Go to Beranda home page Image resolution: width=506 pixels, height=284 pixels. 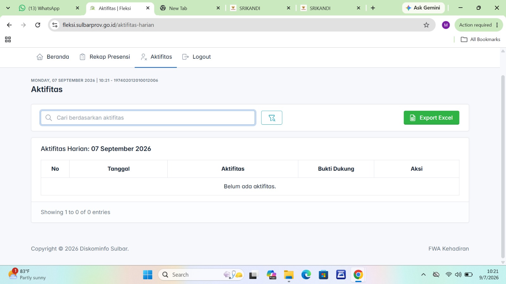click(53, 57)
